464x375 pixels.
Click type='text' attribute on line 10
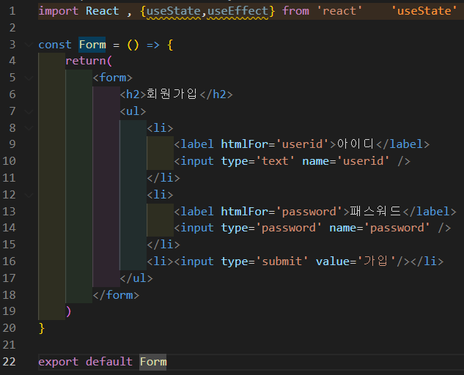[258, 161]
